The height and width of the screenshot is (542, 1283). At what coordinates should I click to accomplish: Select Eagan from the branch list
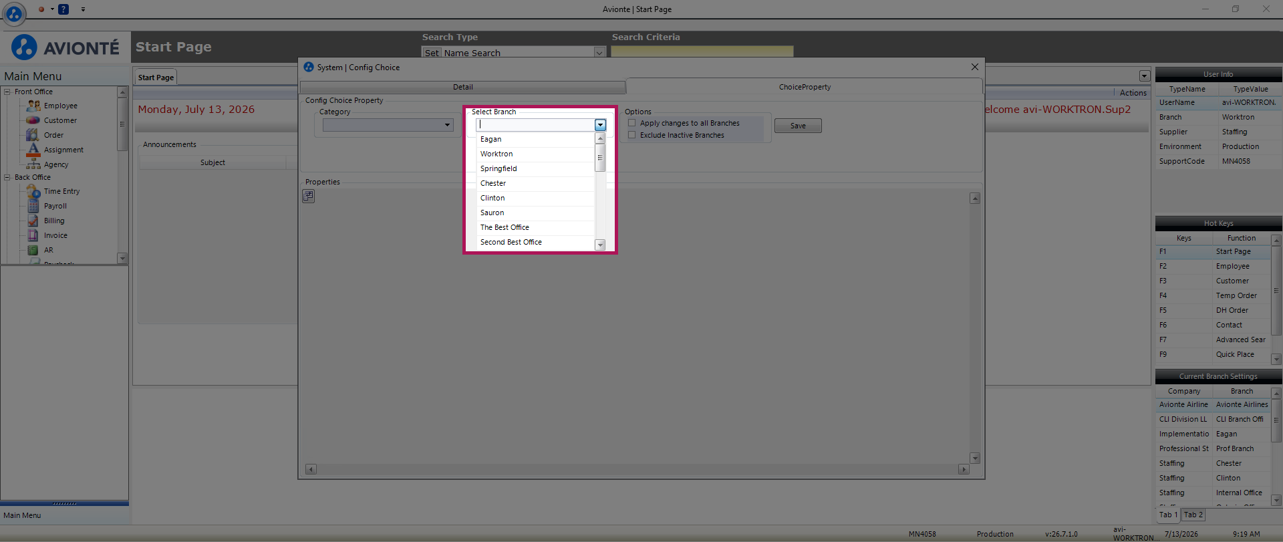[x=536, y=139]
